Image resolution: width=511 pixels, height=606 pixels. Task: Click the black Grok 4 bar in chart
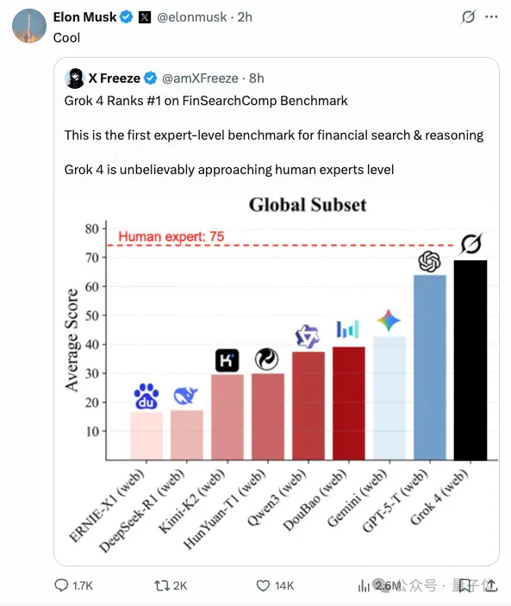coord(470,360)
